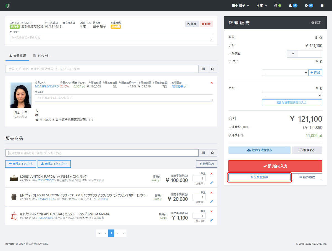The image size is (332, 251).
Task: Click the 解放する button
Action: [x=307, y=150]
